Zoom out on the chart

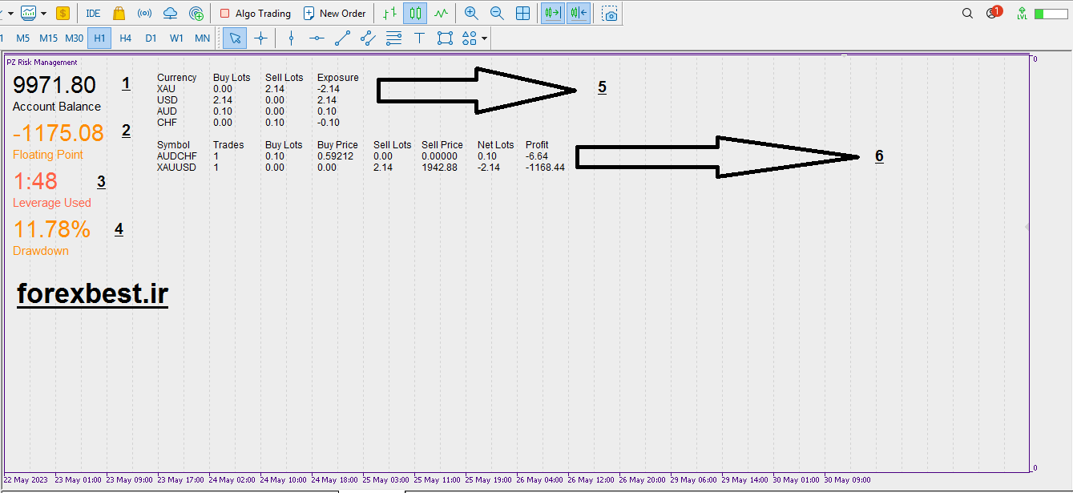click(497, 14)
